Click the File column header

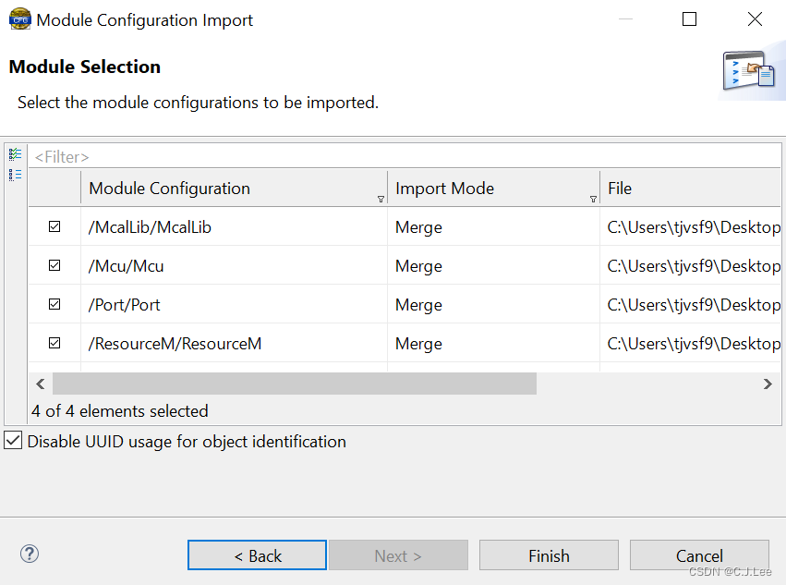(x=688, y=189)
